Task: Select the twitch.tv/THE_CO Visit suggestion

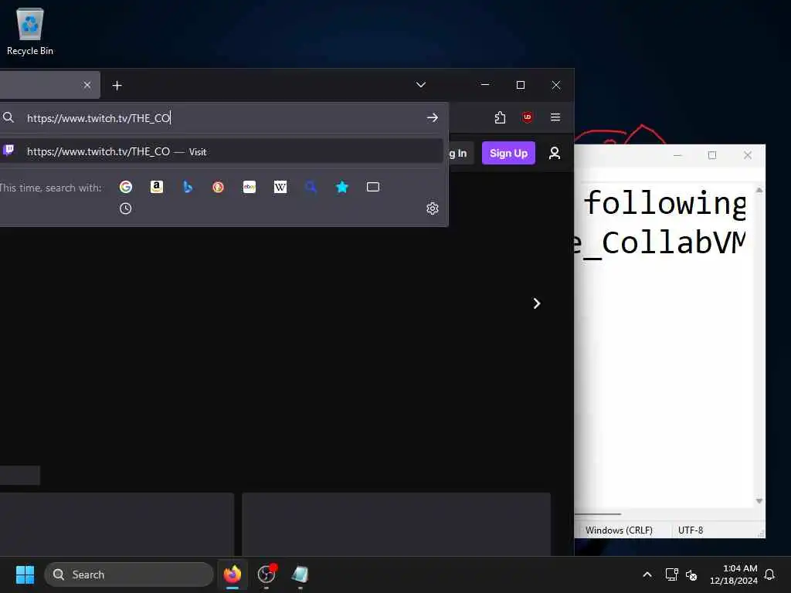Action: click(x=222, y=151)
